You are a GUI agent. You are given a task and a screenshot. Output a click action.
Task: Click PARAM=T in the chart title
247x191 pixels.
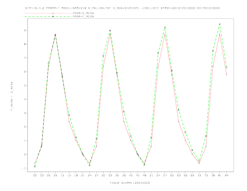click(x=53, y=8)
